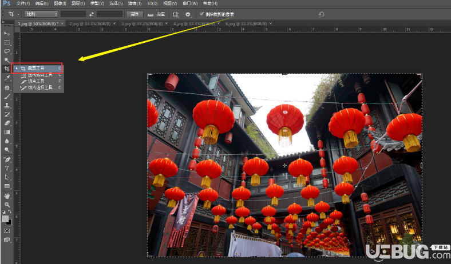Click the crop height input field
This screenshot has height=264, width=451.
tap(109, 14)
